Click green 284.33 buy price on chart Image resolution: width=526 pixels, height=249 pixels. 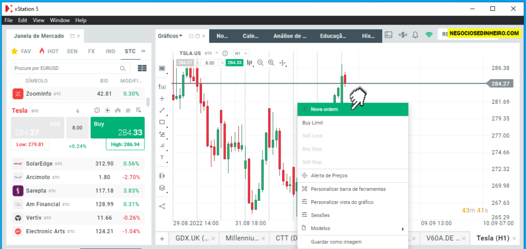pos(234,63)
